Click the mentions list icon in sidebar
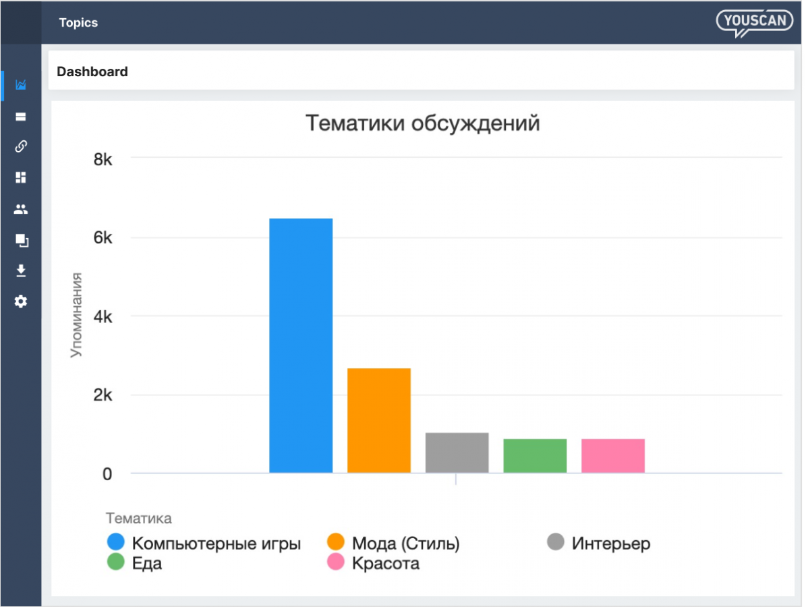Image resolution: width=808 pixels, height=607 pixels. point(21,116)
